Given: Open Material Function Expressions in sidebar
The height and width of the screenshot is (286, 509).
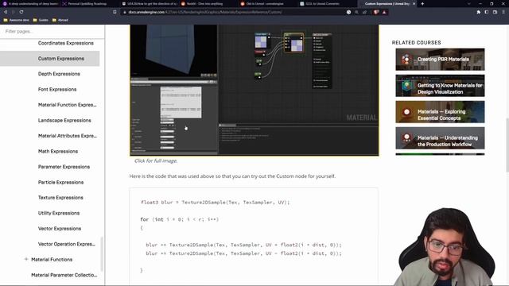Looking at the screenshot, I should [67, 105].
